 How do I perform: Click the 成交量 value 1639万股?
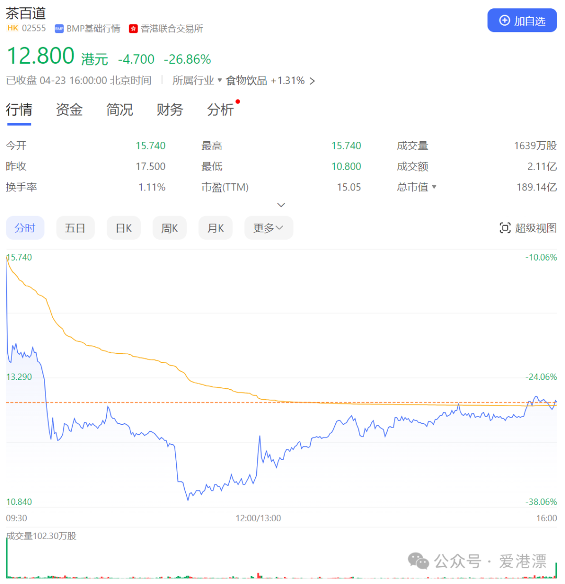(x=536, y=145)
